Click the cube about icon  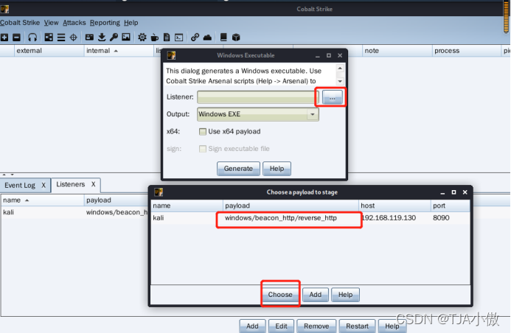click(x=236, y=38)
